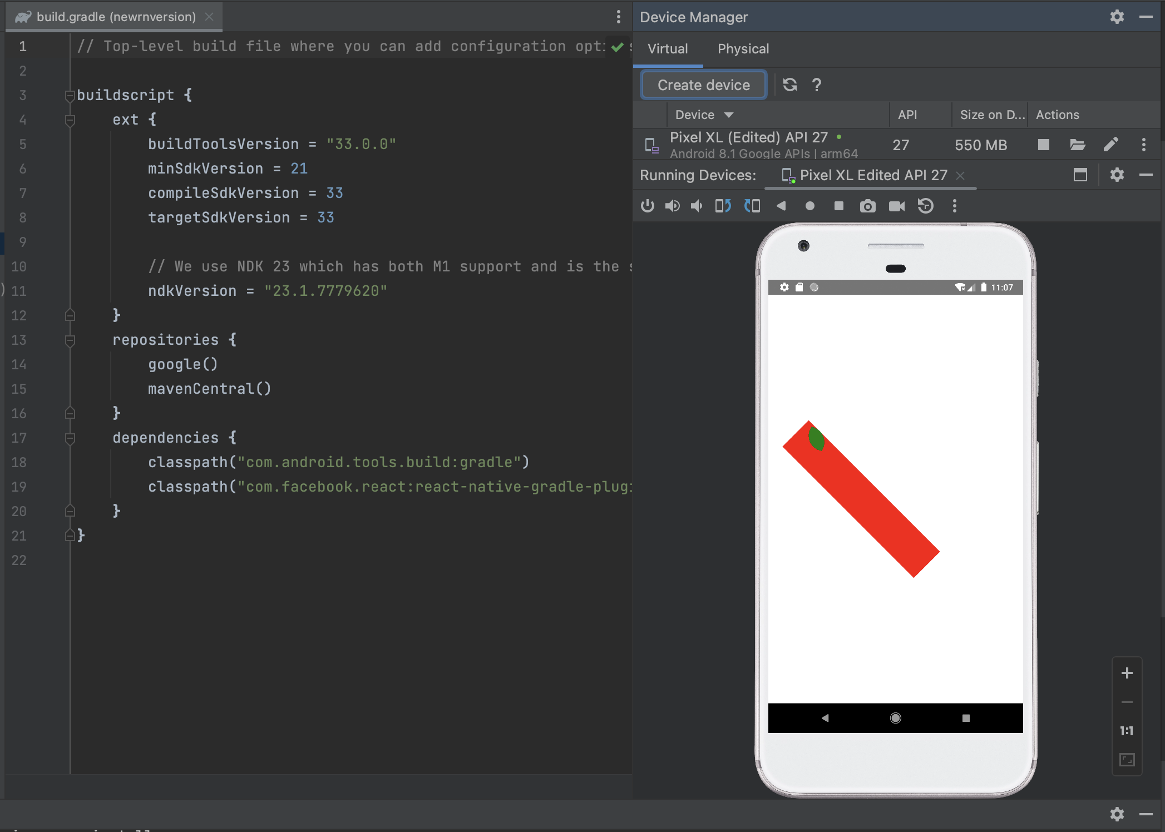1165x832 pixels.
Task: Rotate the emulator screen right
Action: coord(752,206)
